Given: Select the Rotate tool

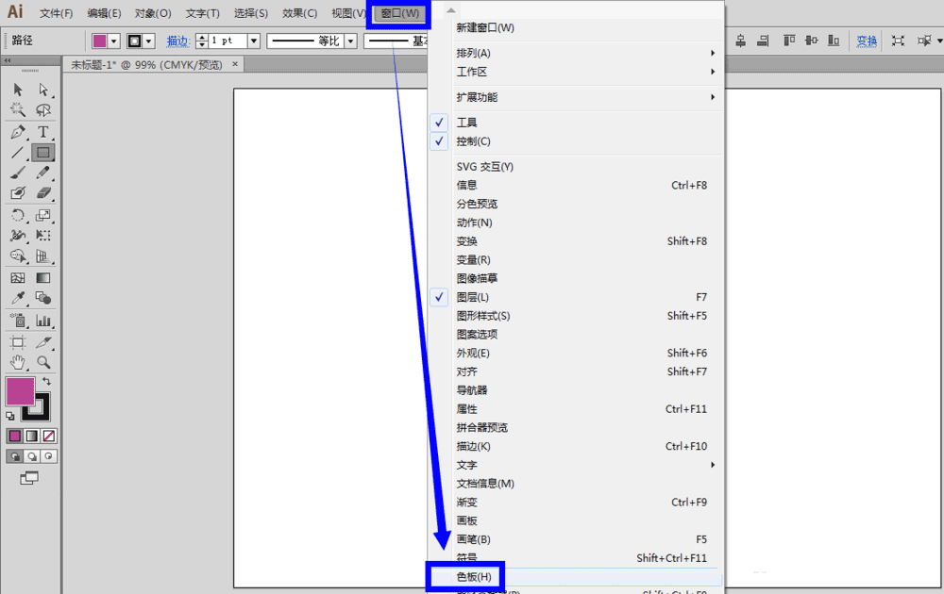Looking at the screenshot, I should pos(18,215).
